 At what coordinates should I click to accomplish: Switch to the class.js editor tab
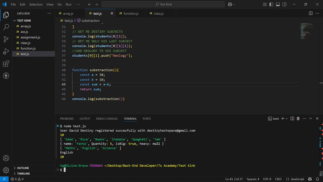click(161, 13)
